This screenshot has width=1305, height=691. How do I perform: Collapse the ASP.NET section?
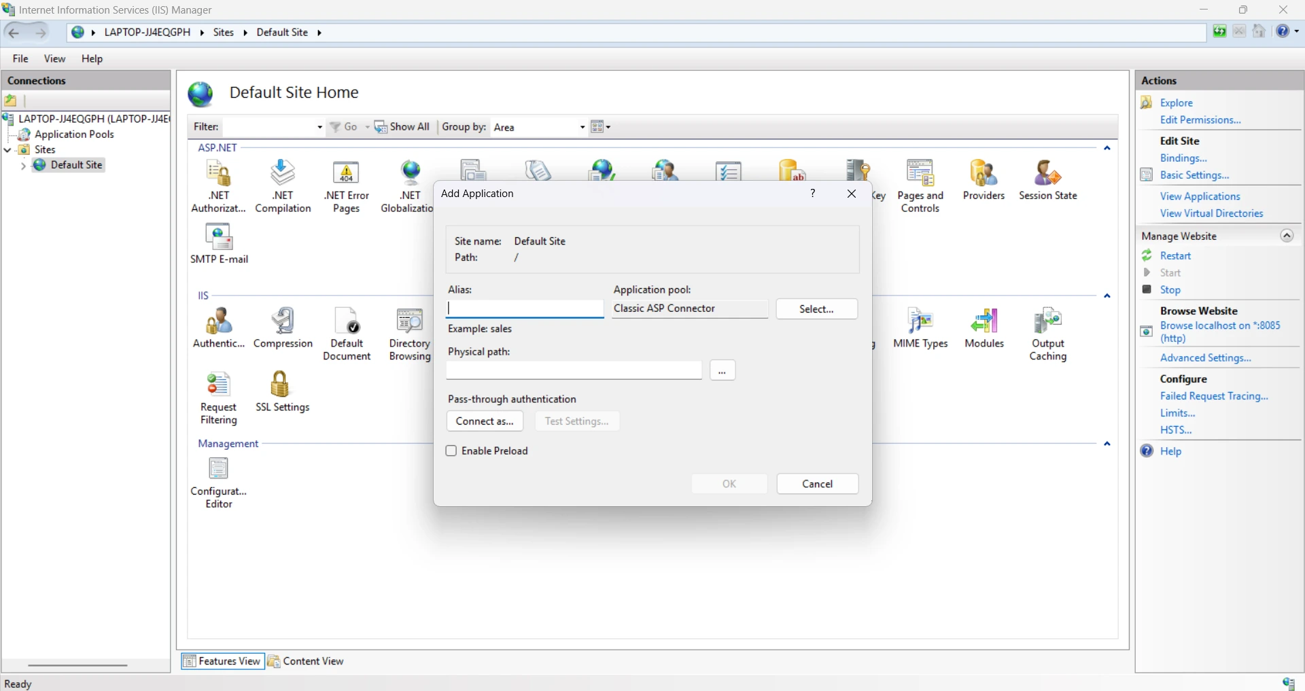point(1107,148)
